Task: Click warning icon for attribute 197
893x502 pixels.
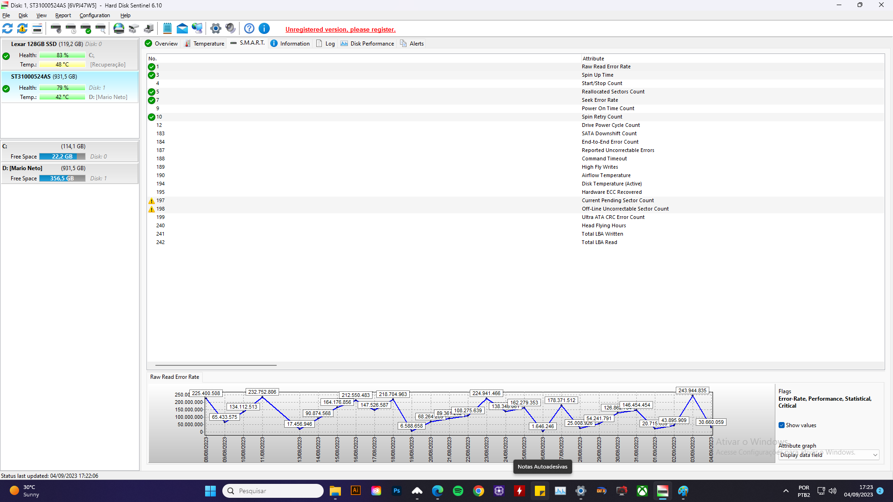Action: pos(152,201)
